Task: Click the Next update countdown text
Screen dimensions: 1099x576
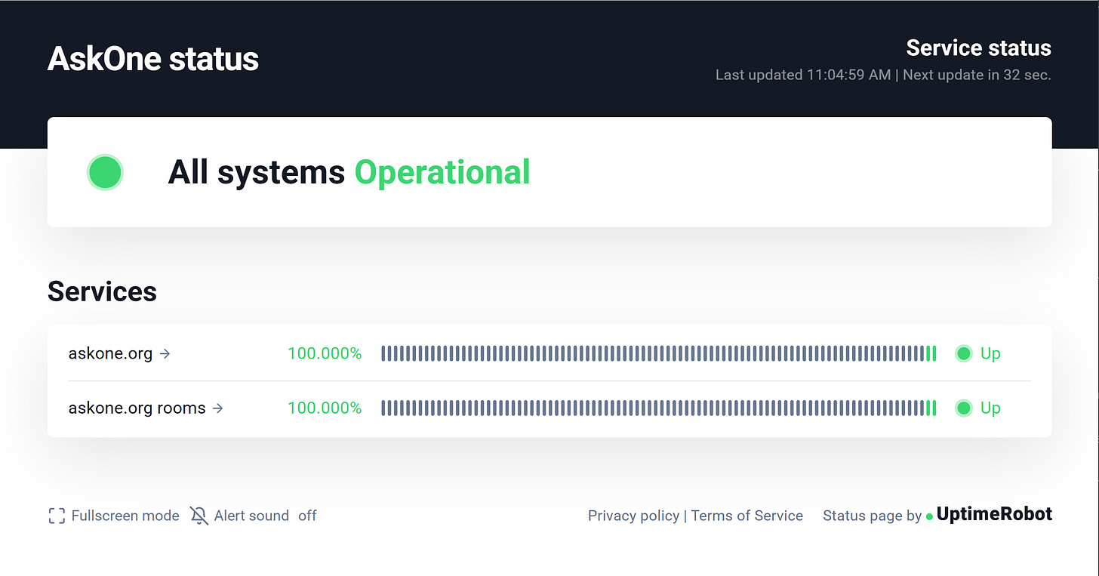Action: click(977, 75)
